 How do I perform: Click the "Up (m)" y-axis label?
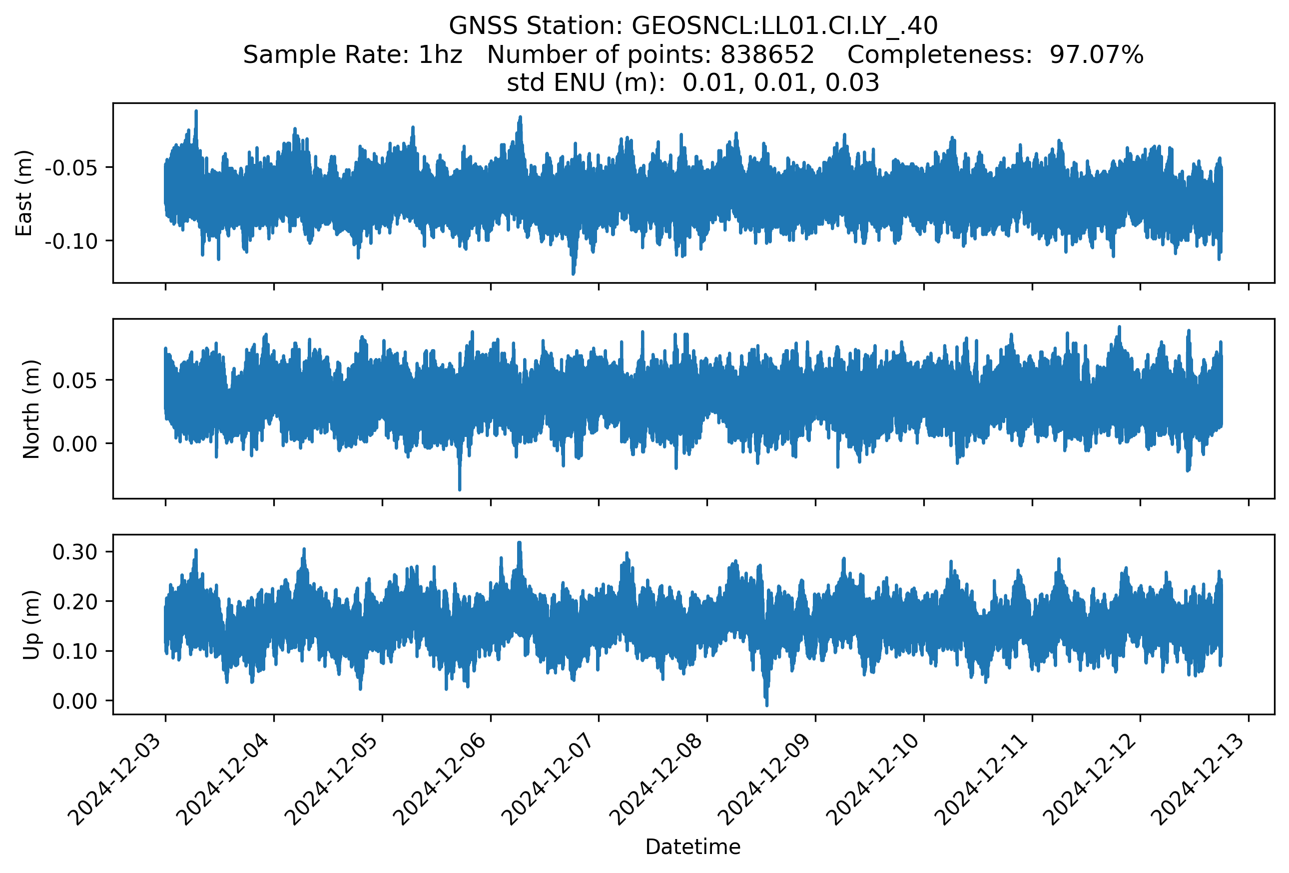tap(31, 625)
